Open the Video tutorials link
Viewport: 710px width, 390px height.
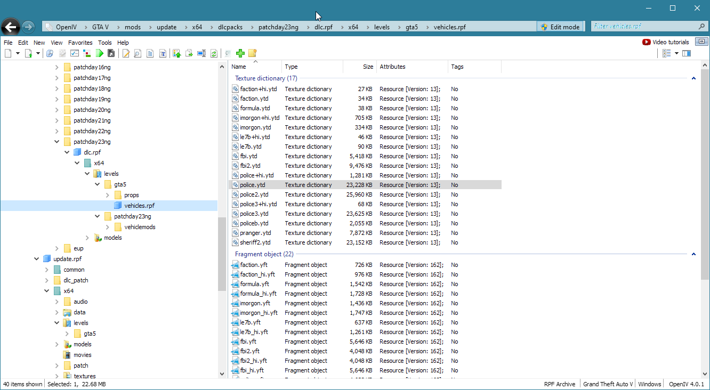pos(666,42)
